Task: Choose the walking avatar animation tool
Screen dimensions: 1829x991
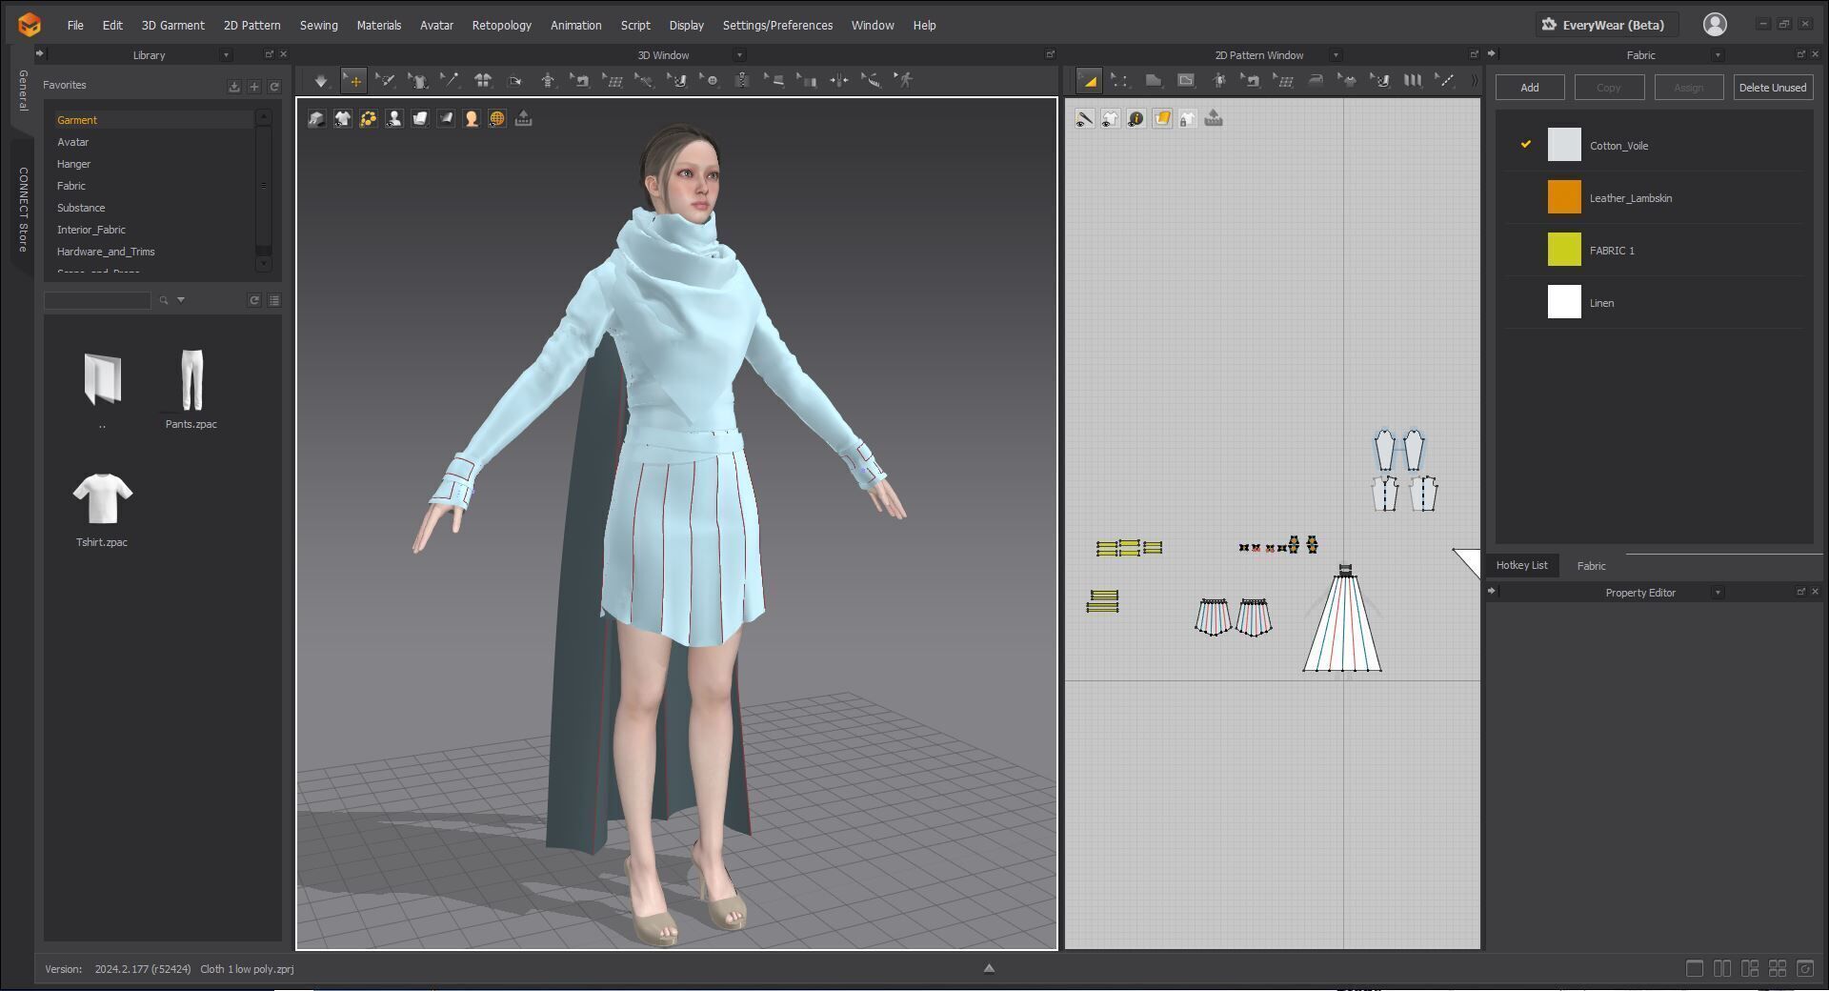Action: [905, 81]
